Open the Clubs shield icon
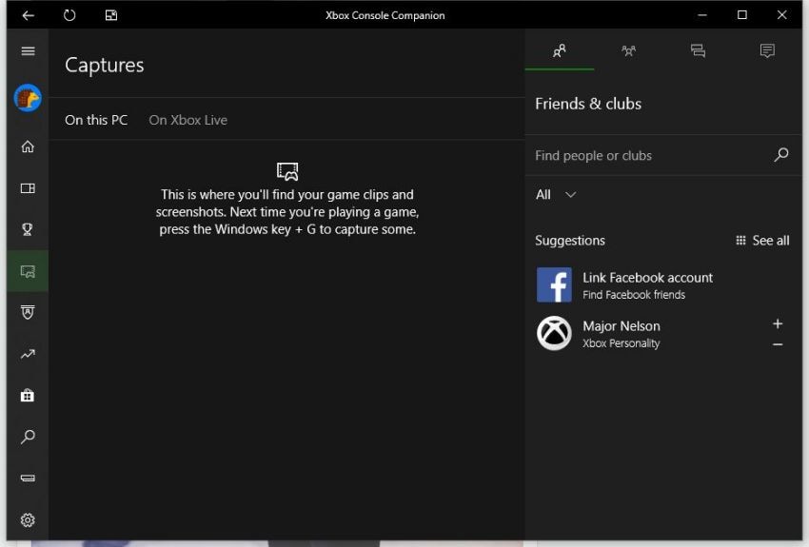809x547 pixels. (x=28, y=312)
